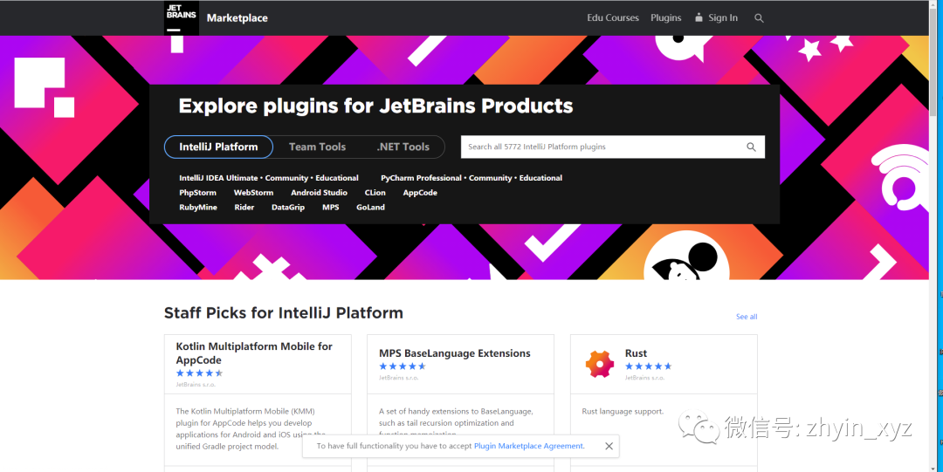
Task: Switch to the .NET Tools tab
Action: click(403, 147)
